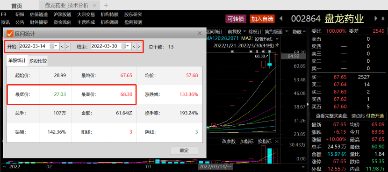Step end date forward one day
Viewport: 388px width, 172px height.
[x=139, y=46]
